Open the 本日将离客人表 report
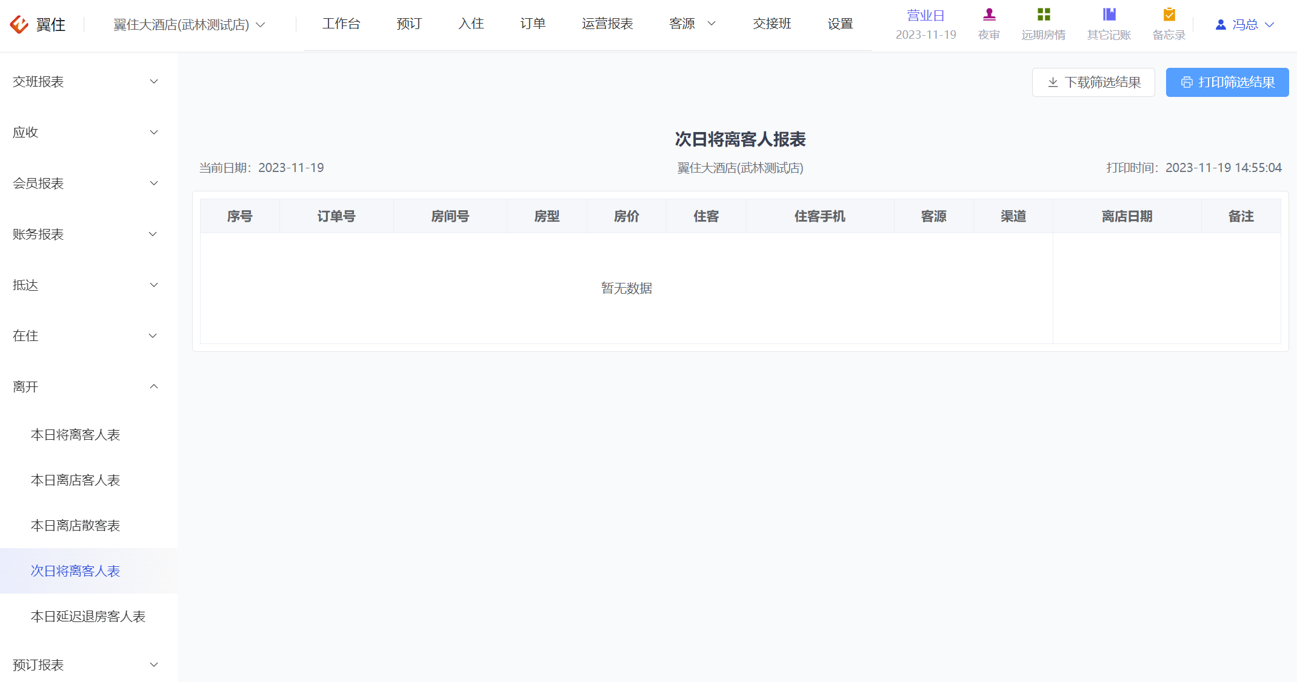Screen dimensions: 1297x682 (x=88, y=435)
